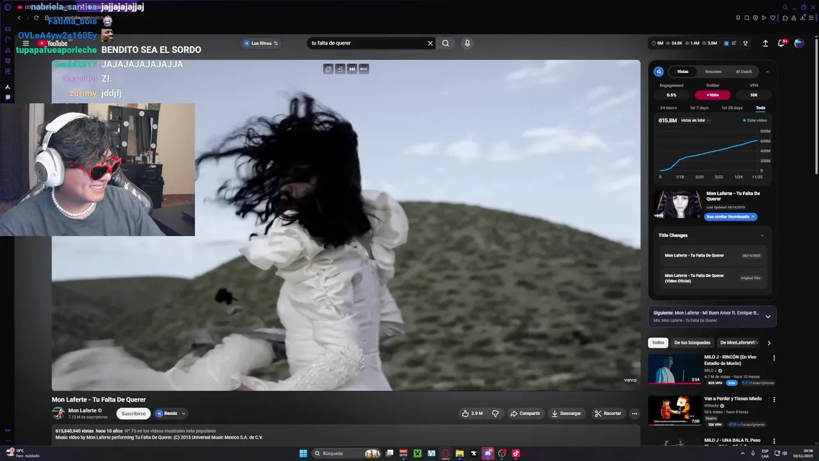
Task: Open options for 'MILO J - UNA BALA'
Action: coord(774,441)
